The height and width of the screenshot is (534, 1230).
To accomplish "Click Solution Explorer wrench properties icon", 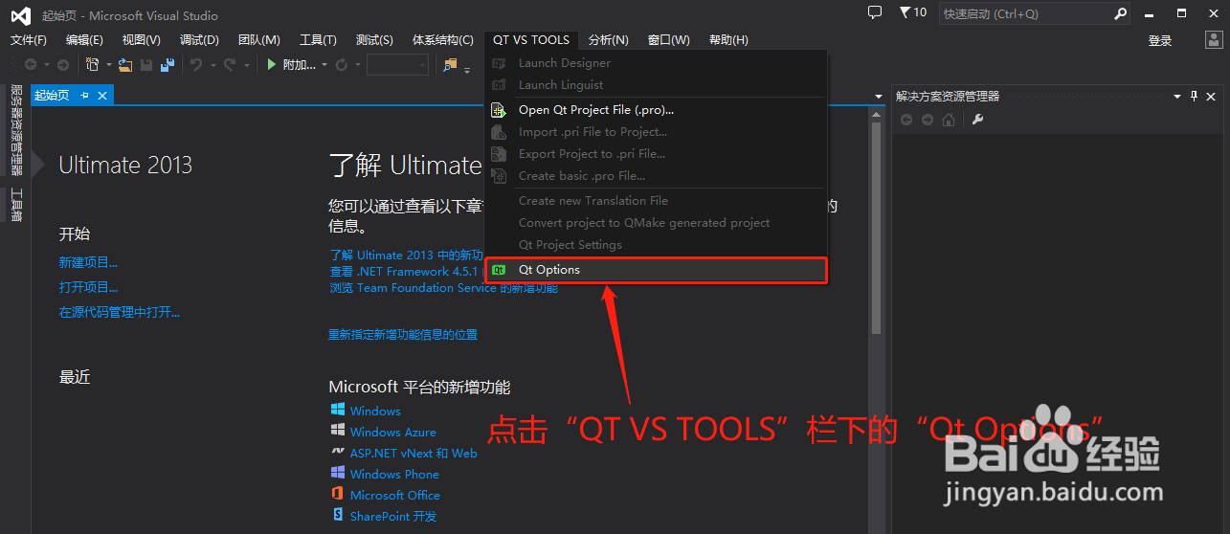I will tap(977, 120).
